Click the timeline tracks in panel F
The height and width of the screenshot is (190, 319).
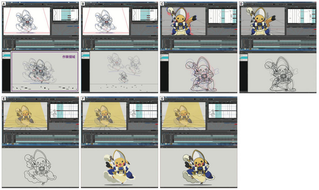[x=126, y=139]
